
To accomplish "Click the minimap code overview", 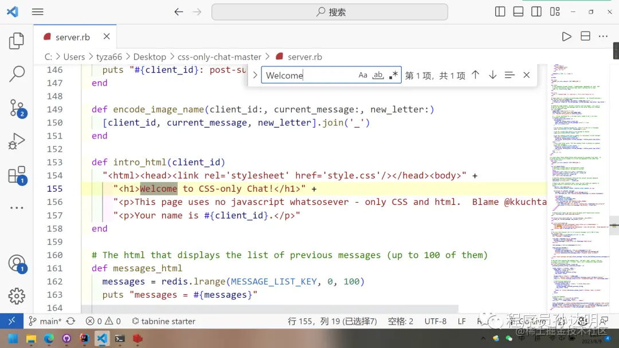I will [579, 187].
